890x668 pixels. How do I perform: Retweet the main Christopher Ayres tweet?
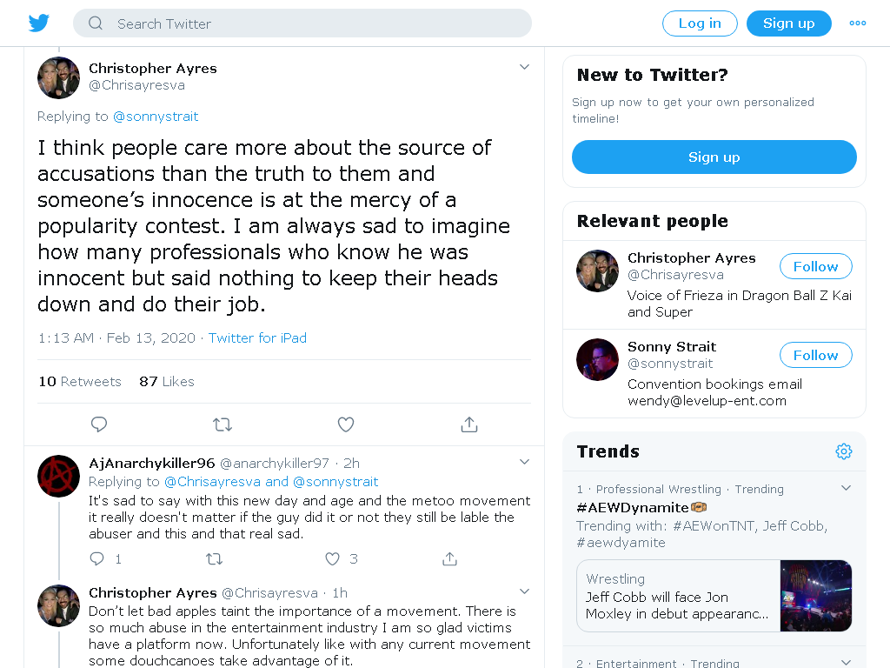[x=222, y=424]
